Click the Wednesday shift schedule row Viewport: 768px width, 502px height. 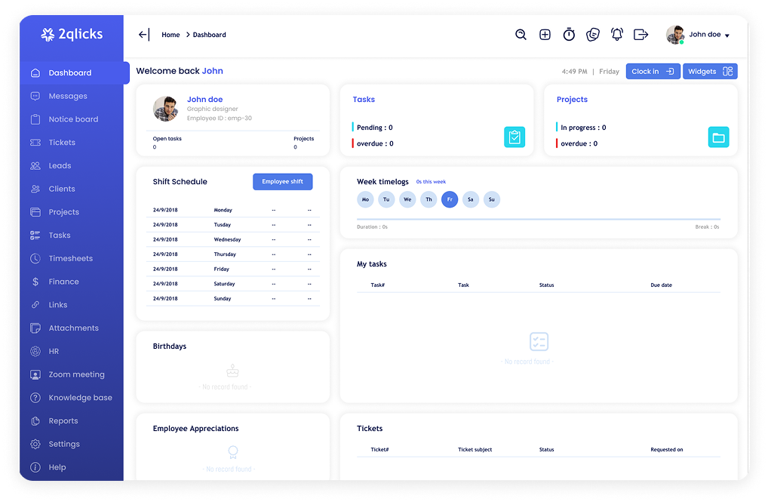232,239
